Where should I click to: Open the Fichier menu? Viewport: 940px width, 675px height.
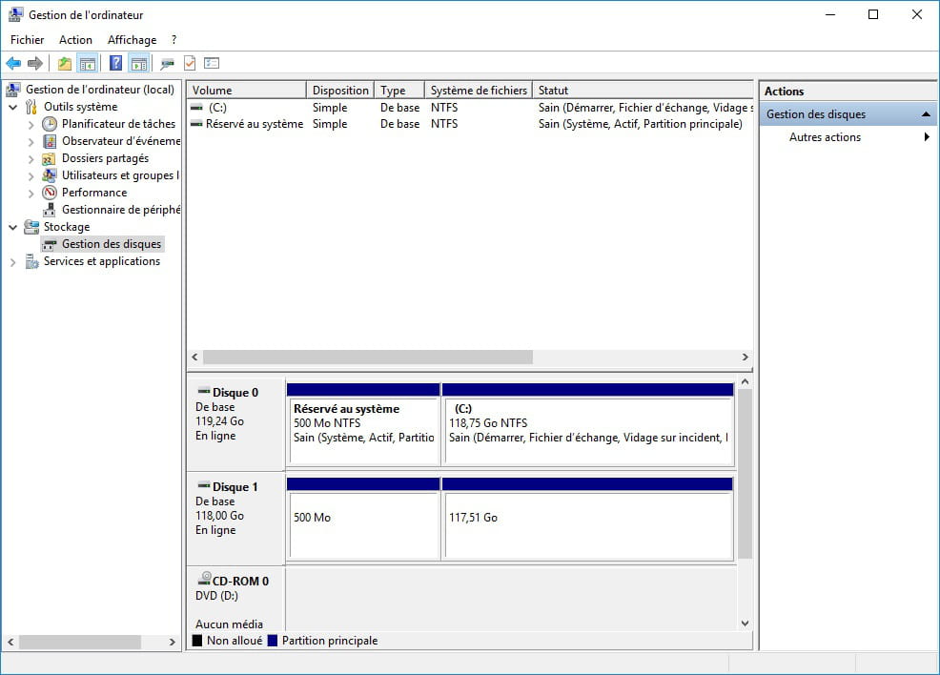27,39
